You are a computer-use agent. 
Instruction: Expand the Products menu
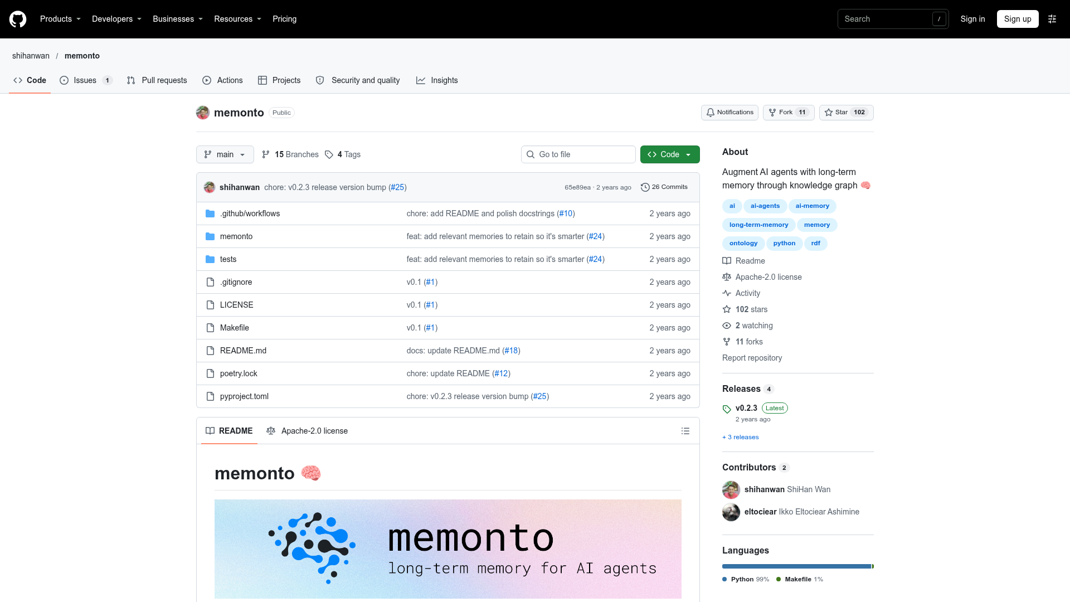point(60,19)
